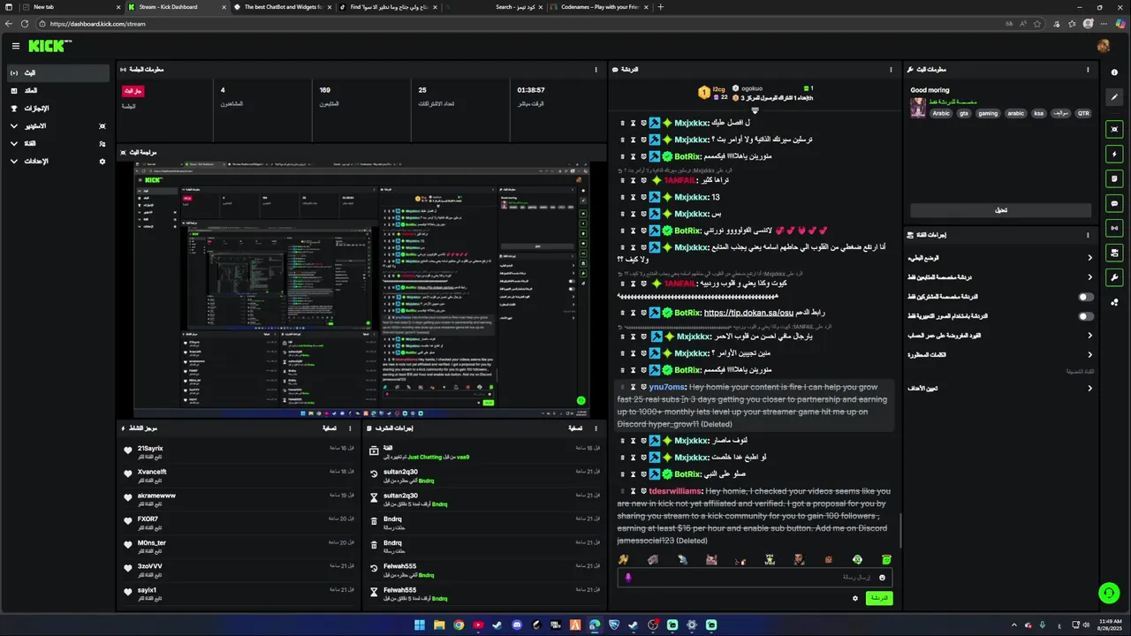Select العائد in the sidebar

[x=58, y=91]
